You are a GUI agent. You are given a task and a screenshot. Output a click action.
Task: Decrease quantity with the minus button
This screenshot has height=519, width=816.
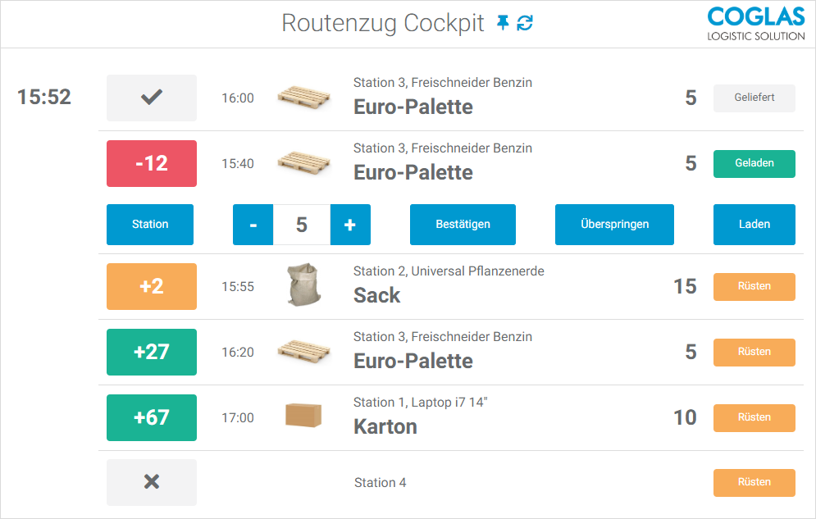253,225
